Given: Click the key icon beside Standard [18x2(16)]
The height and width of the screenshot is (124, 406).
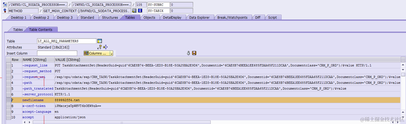Looking at the screenshot, I should [100, 47].
